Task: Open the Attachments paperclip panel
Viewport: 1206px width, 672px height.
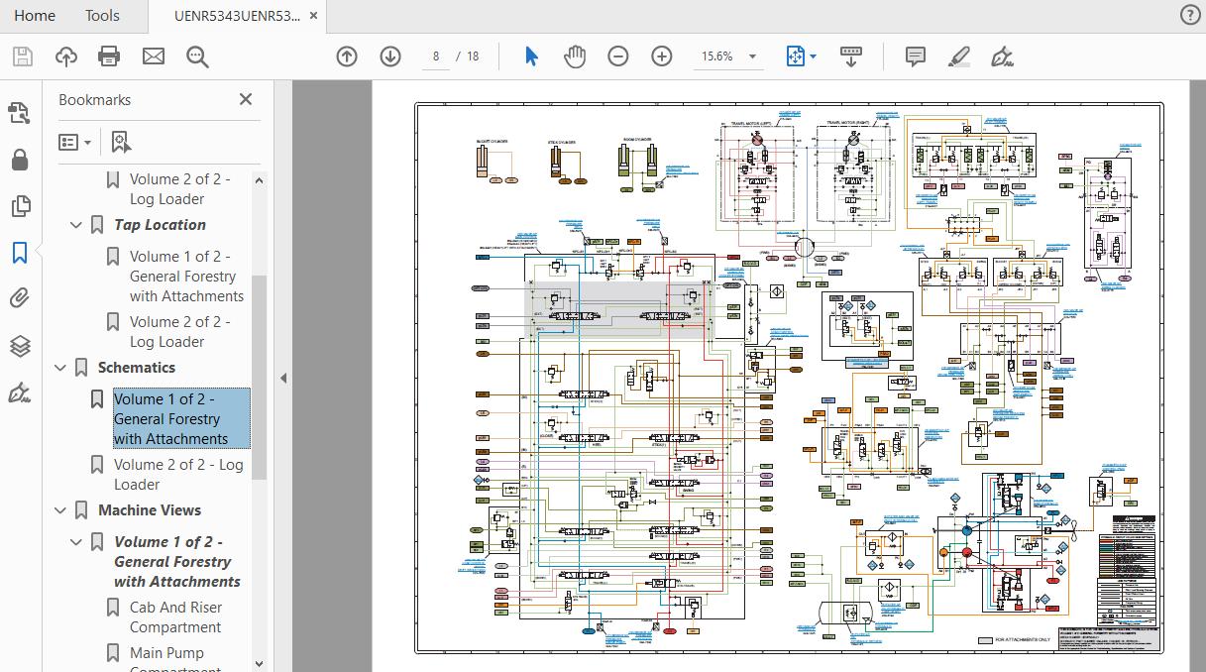Action: [x=20, y=298]
